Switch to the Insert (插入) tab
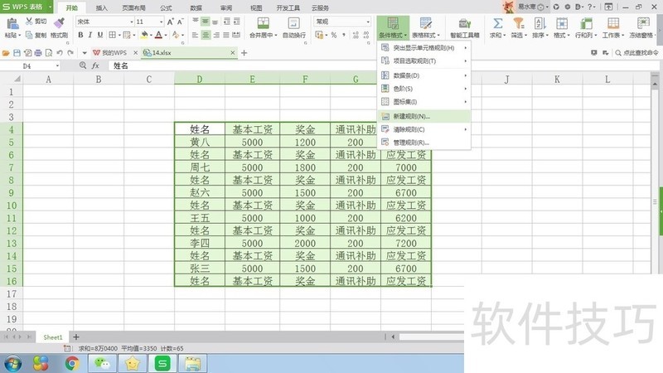Viewport: 663px width, 373px height. tap(101, 7)
